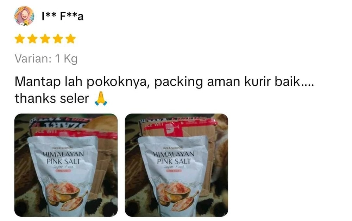This screenshot has width=352, height=221.
Task: Select the second rating star
Action: (x=32, y=39)
